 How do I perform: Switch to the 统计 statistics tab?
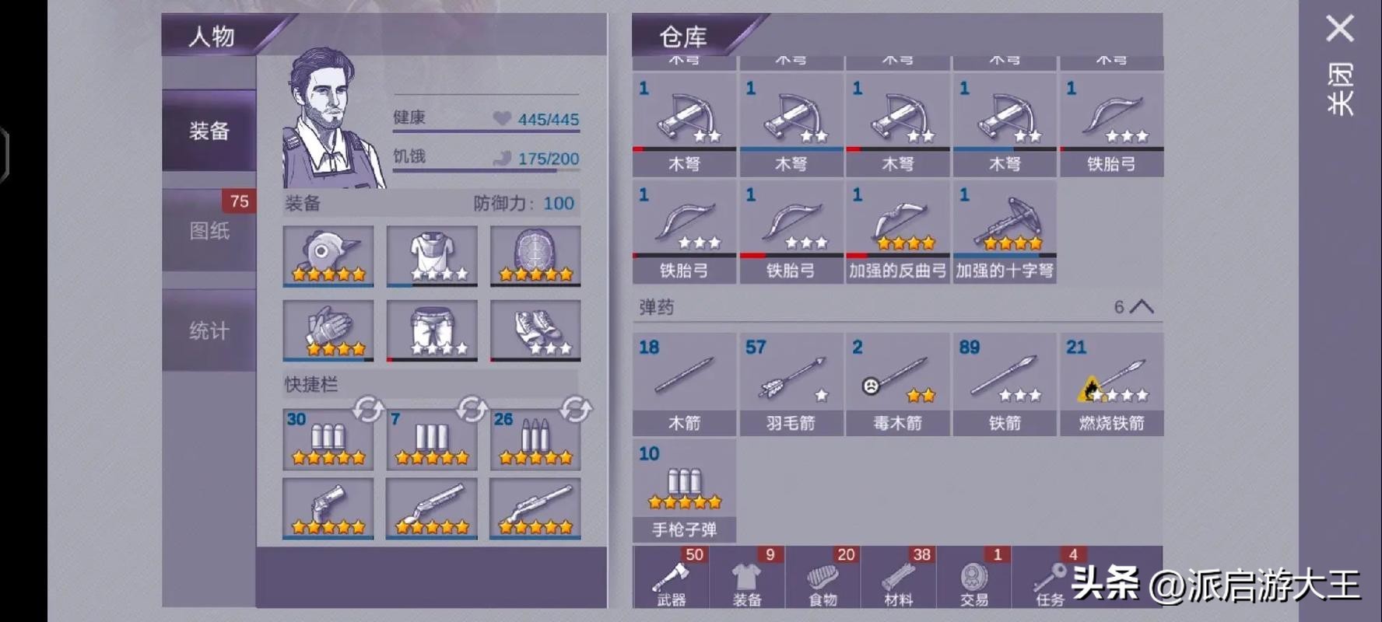(x=209, y=330)
